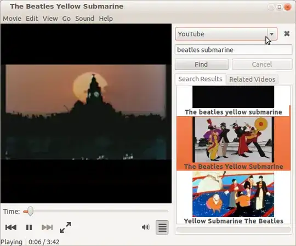This screenshot has width=296, height=246.
Task: Click the Cancel search button
Action: click(x=262, y=64)
